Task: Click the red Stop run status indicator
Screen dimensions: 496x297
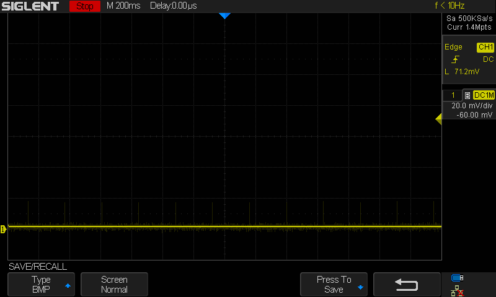Action: click(x=85, y=6)
